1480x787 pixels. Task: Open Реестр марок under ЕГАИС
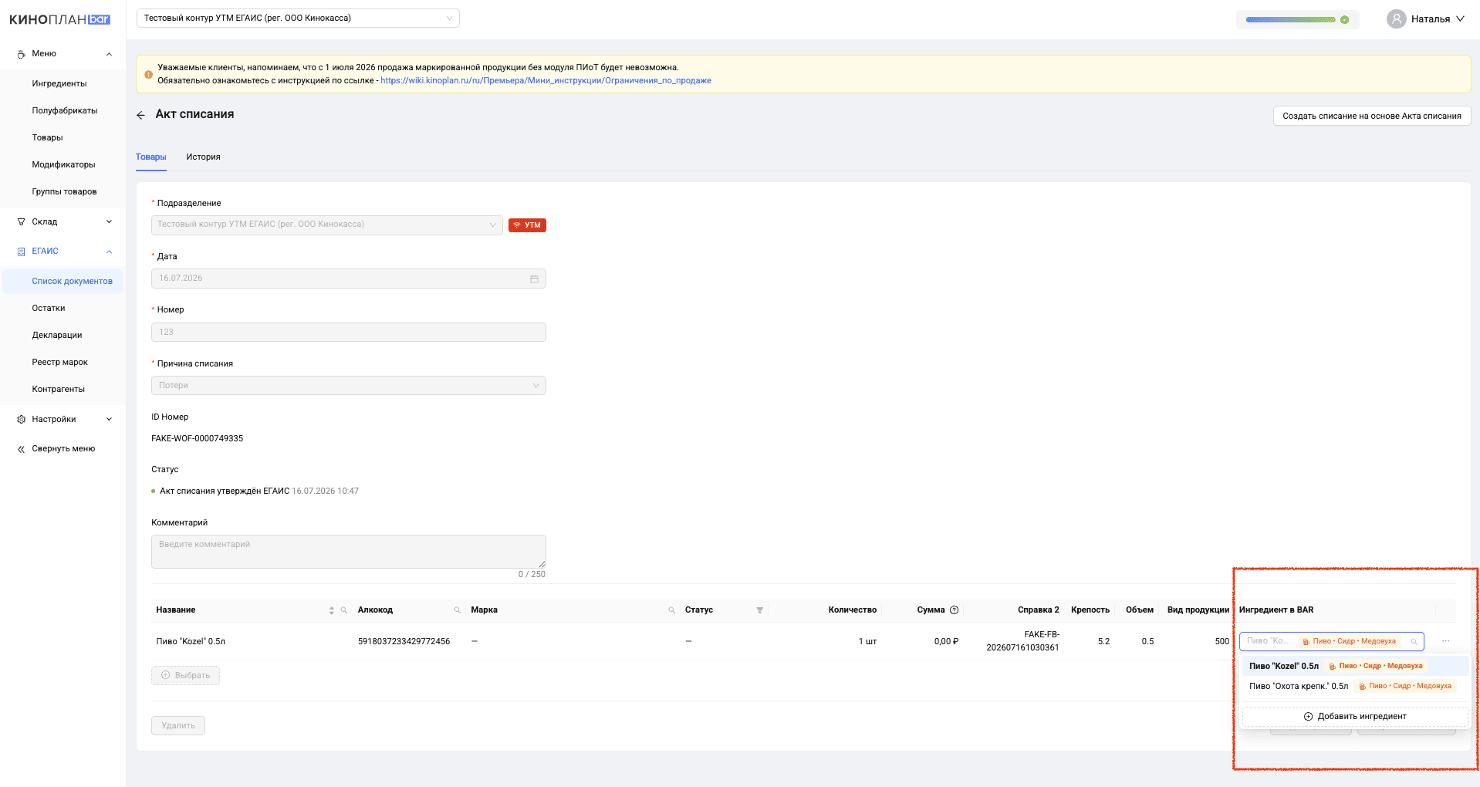pyautogui.click(x=59, y=362)
